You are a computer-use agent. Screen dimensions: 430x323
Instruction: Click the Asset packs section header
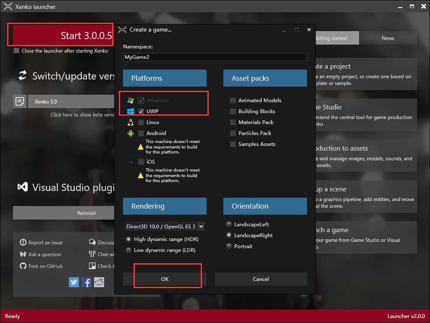click(x=265, y=78)
